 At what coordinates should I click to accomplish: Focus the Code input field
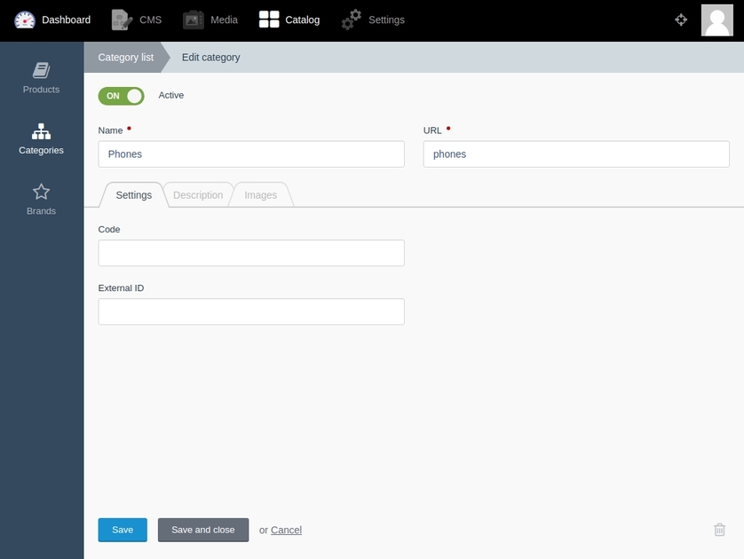tap(251, 253)
